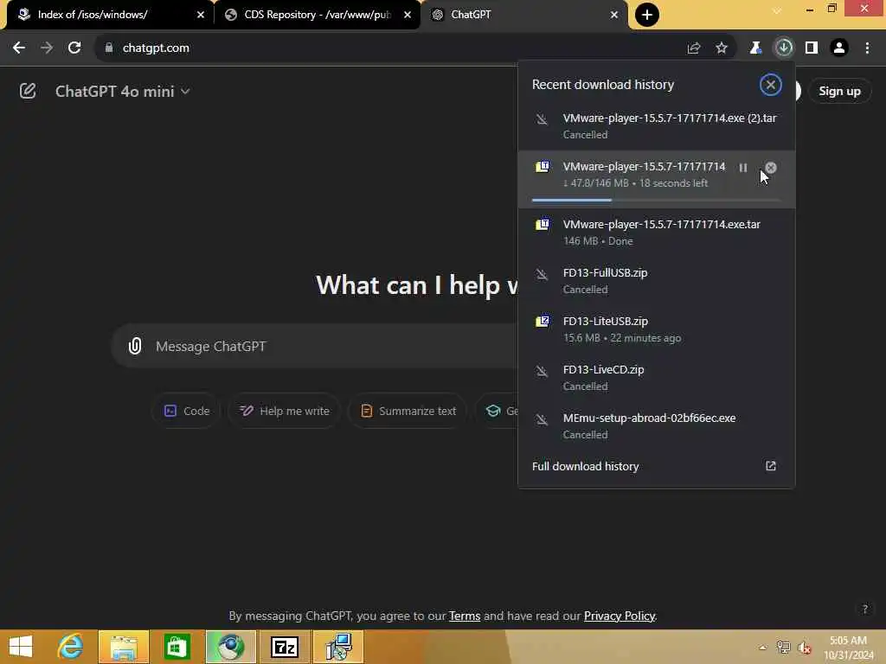Click the question mark help button

(864, 610)
